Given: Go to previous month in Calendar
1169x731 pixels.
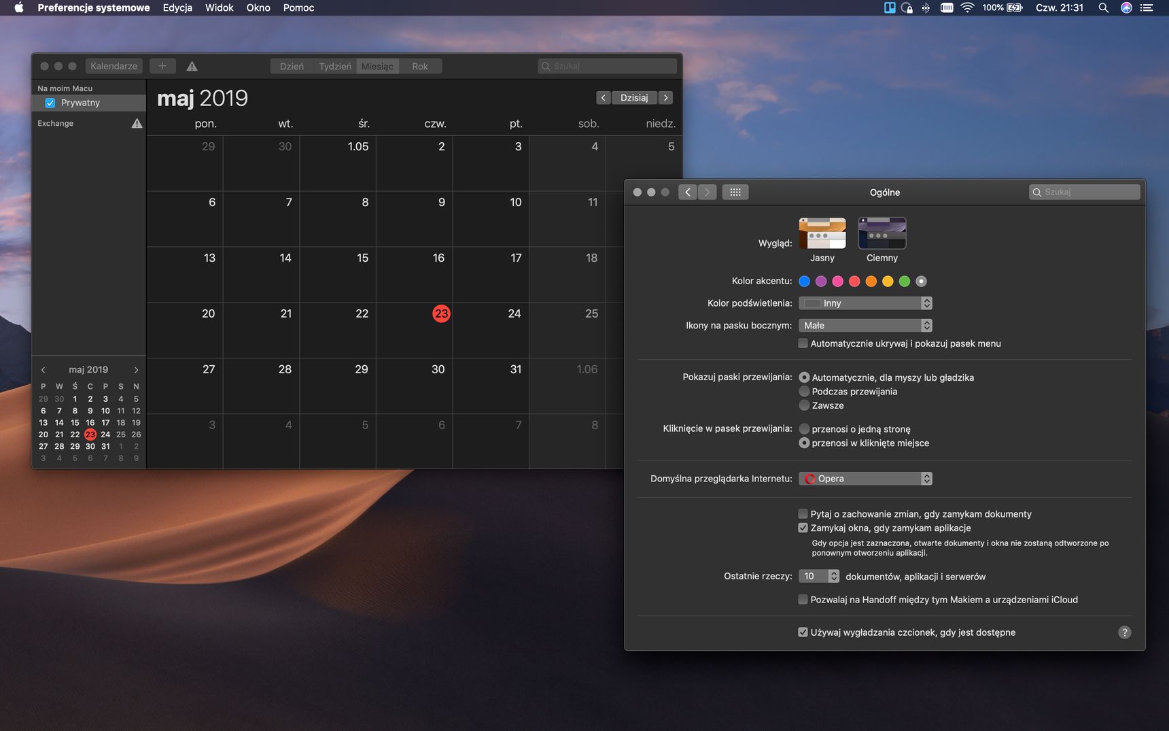Looking at the screenshot, I should (x=603, y=98).
